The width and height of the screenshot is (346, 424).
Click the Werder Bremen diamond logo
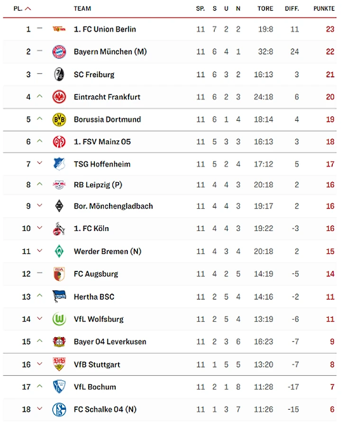click(59, 251)
